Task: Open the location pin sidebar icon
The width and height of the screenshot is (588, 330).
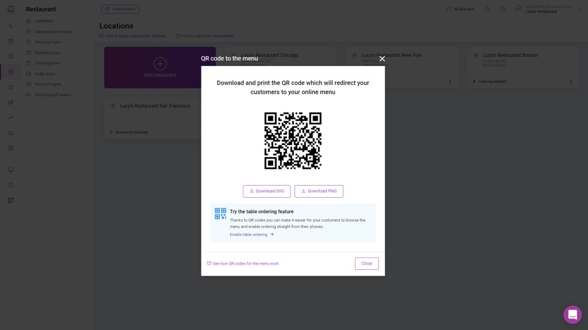Action: [10, 72]
